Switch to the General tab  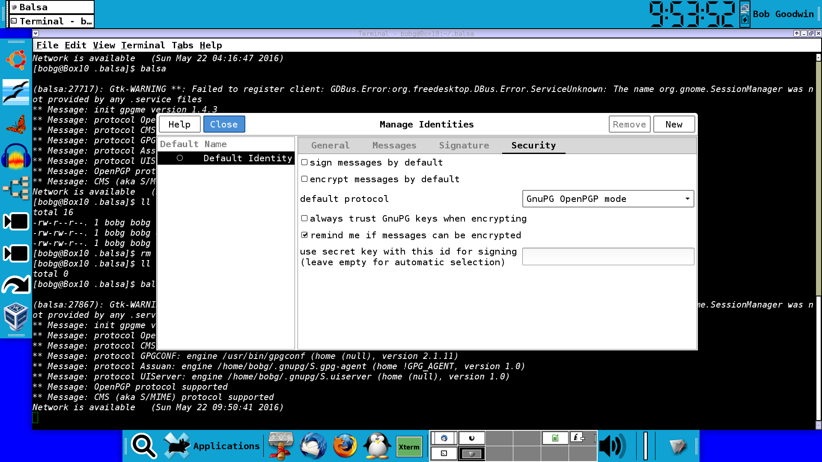pyautogui.click(x=330, y=145)
